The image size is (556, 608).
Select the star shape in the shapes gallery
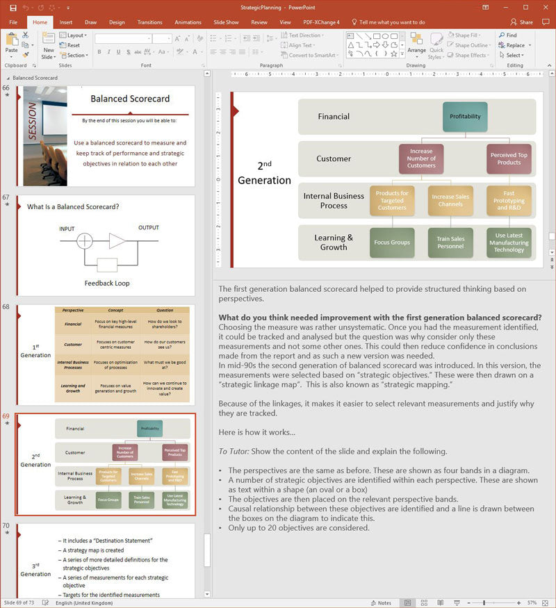pyautogui.click(x=394, y=54)
